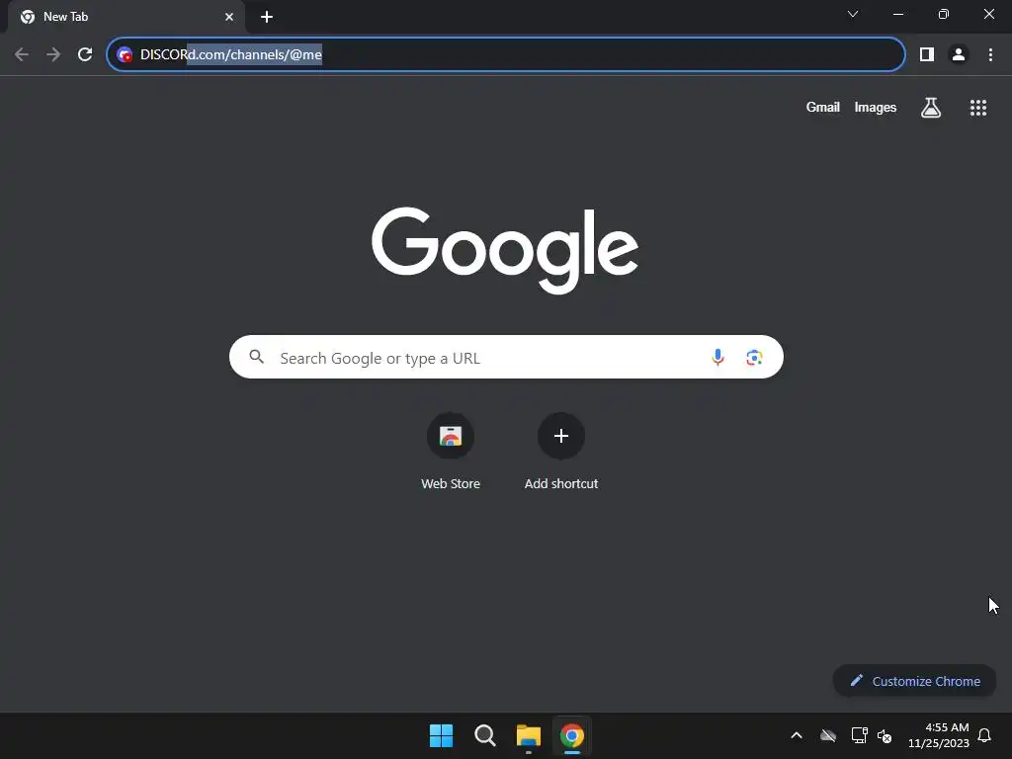Click the magnifier icon in the search box
This screenshot has height=759, width=1012.
coord(256,356)
